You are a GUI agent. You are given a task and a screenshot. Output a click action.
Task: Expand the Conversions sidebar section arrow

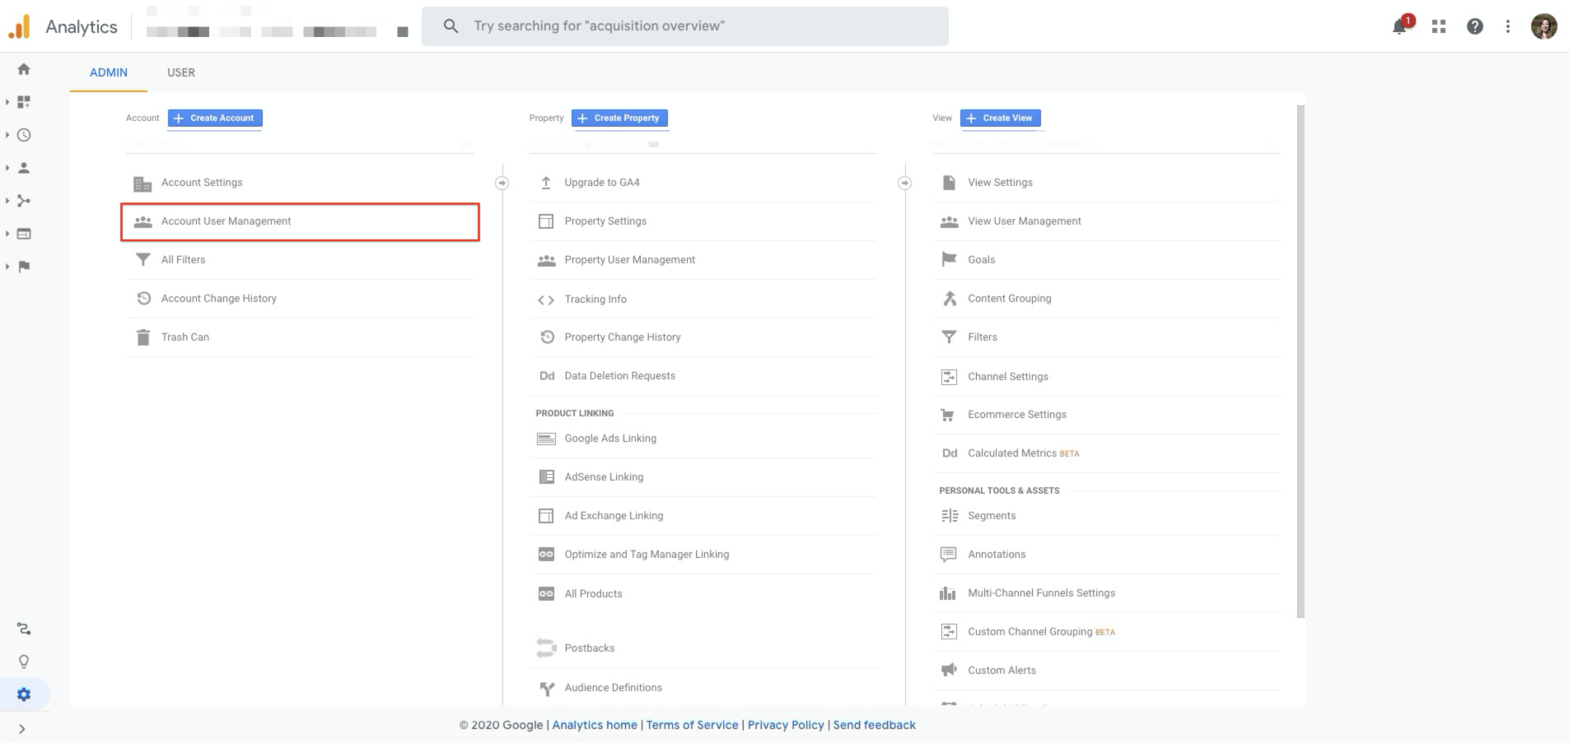click(x=7, y=267)
